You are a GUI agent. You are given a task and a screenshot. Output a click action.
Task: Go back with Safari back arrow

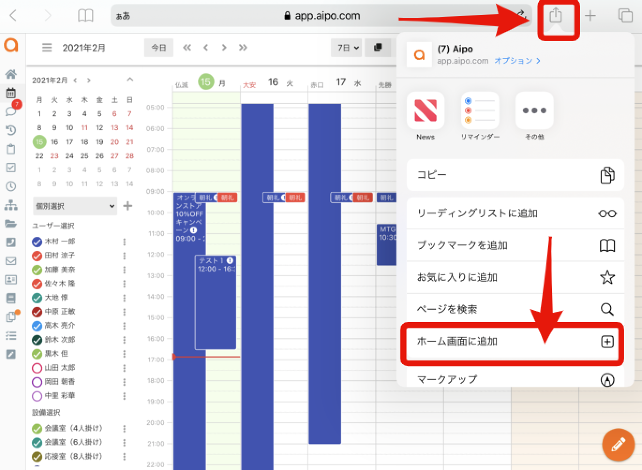point(13,15)
